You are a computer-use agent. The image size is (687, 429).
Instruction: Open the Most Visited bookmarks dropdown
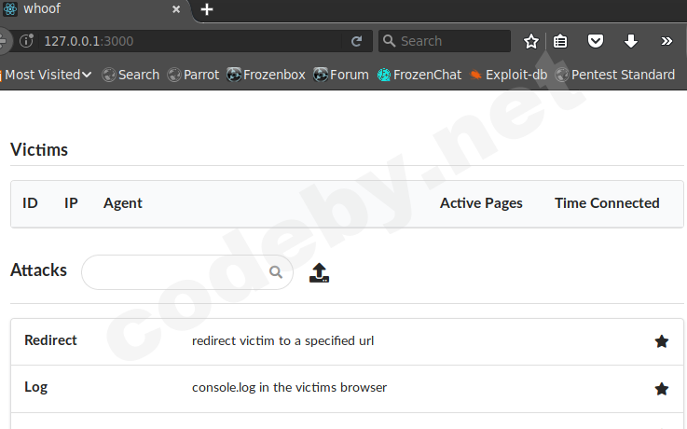[47, 75]
